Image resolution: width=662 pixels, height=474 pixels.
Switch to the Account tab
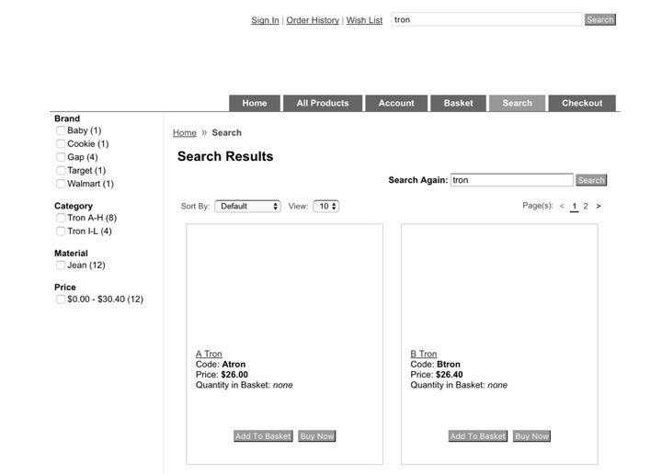(x=396, y=103)
